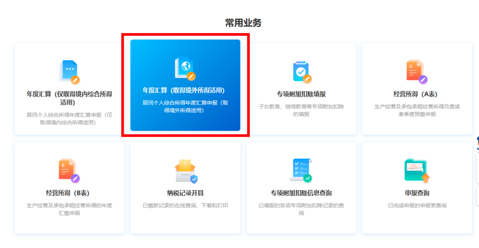Click the 纳税记录开具 box icon
This screenshot has width=479, height=248.
185,171
